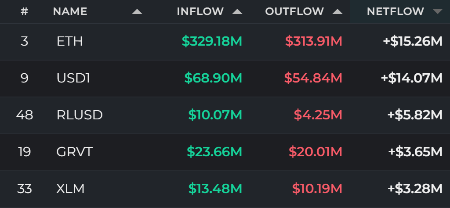Viewport: 450px width, 208px height.
Task: Select the OUTFLOW column header text
Action: [294, 11]
